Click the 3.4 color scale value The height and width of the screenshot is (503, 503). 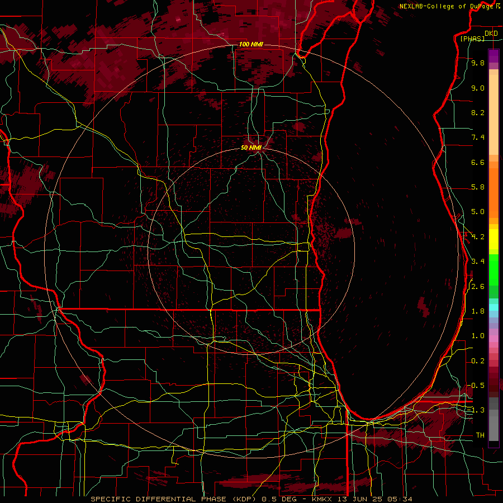click(478, 262)
